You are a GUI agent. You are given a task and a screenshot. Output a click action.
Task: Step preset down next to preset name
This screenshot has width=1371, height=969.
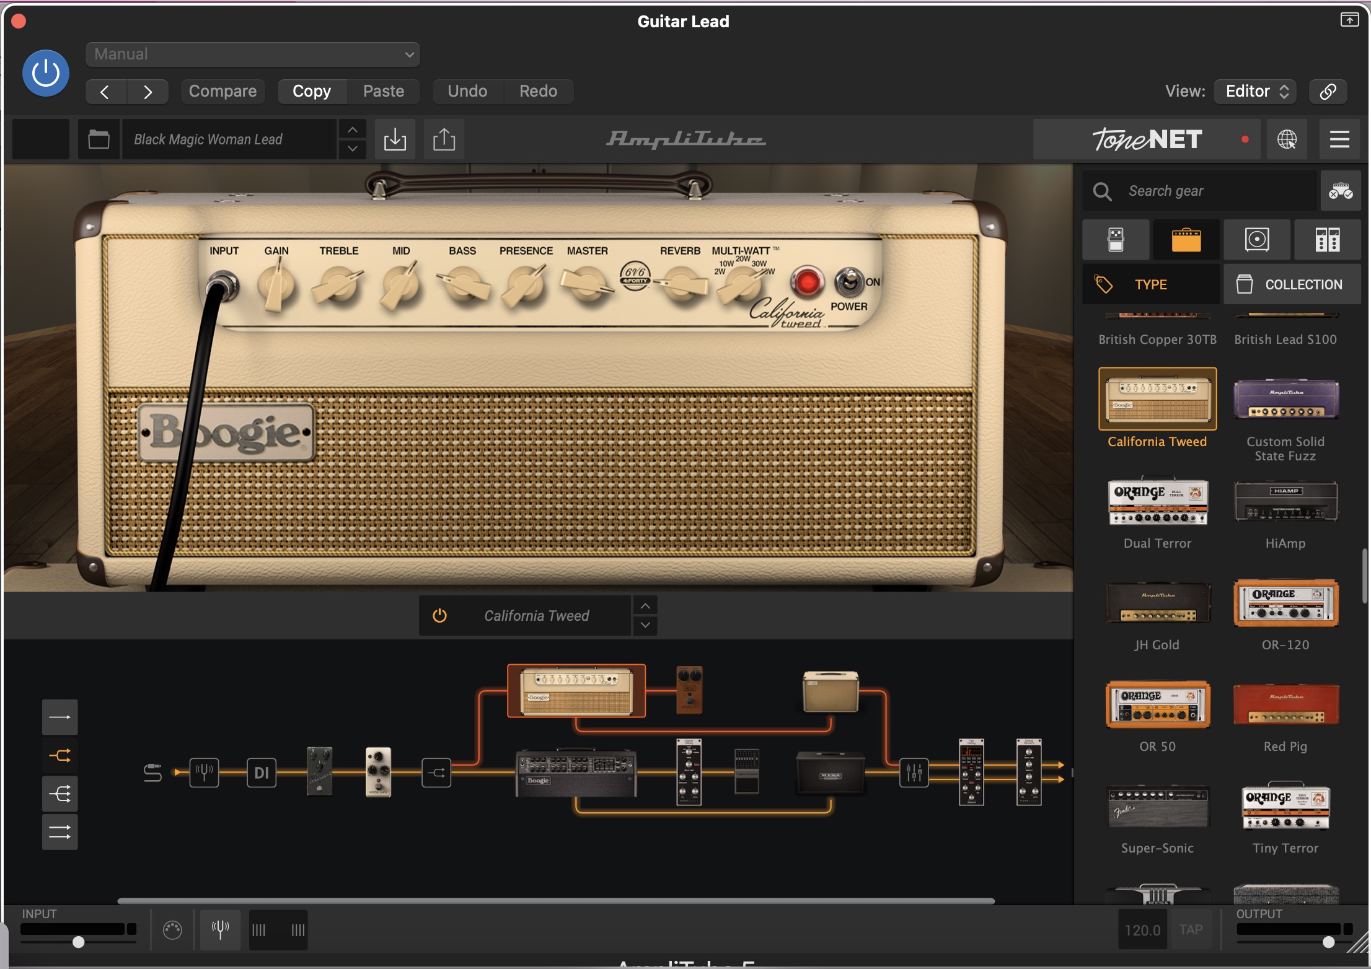pyautogui.click(x=352, y=149)
